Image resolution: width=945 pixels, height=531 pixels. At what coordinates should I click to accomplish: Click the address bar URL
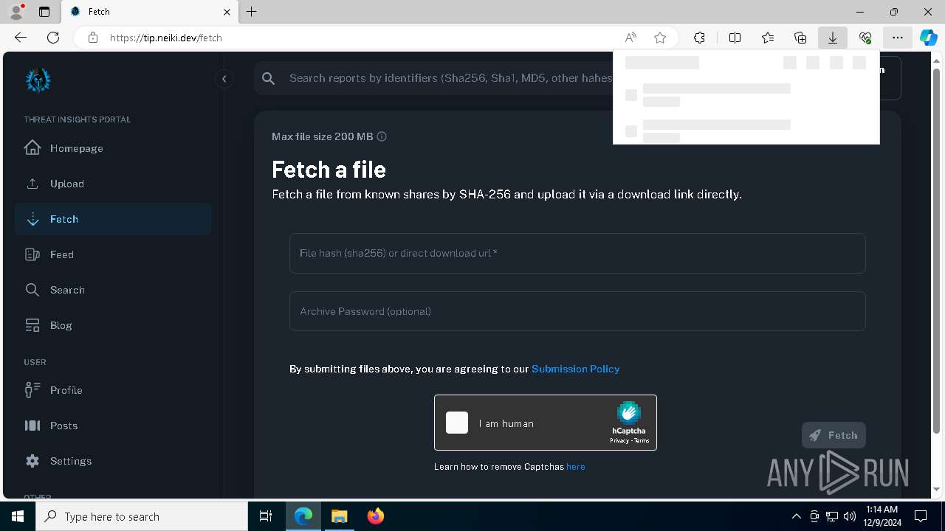pos(166,38)
